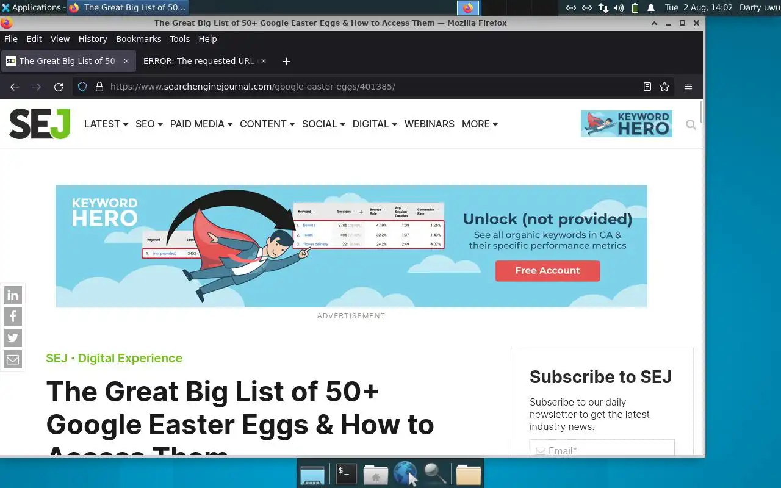Reload the current page
The width and height of the screenshot is (781, 488).
(59, 87)
